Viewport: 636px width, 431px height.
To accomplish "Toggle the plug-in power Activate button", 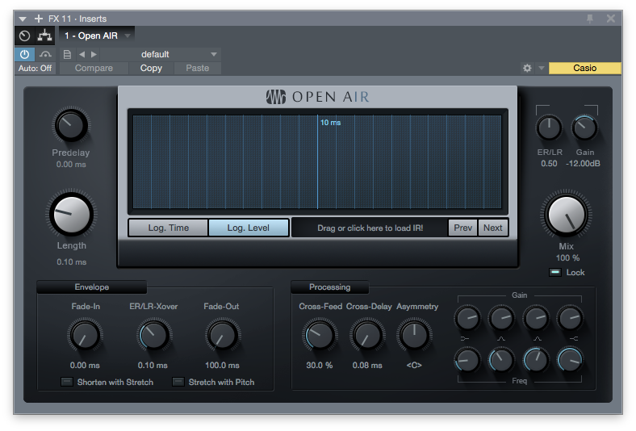I will (x=25, y=54).
